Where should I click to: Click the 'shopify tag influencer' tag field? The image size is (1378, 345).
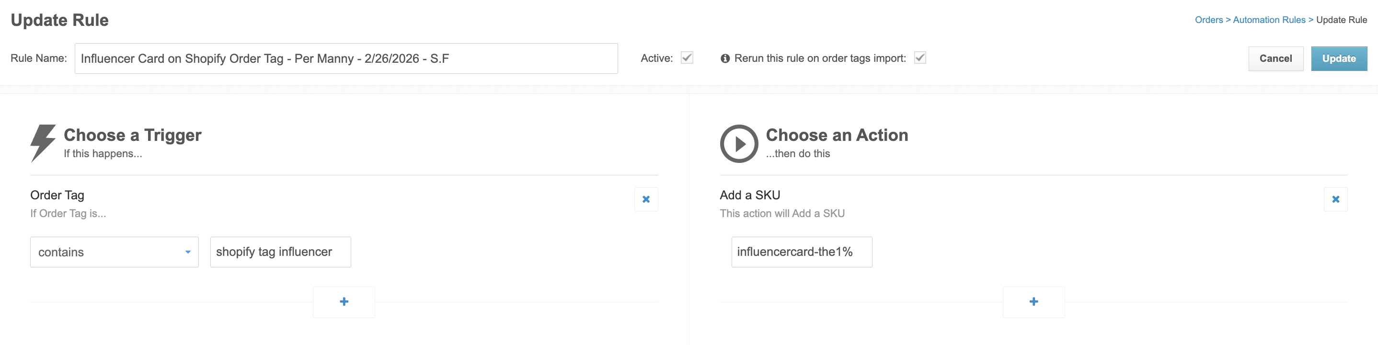tap(280, 252)
